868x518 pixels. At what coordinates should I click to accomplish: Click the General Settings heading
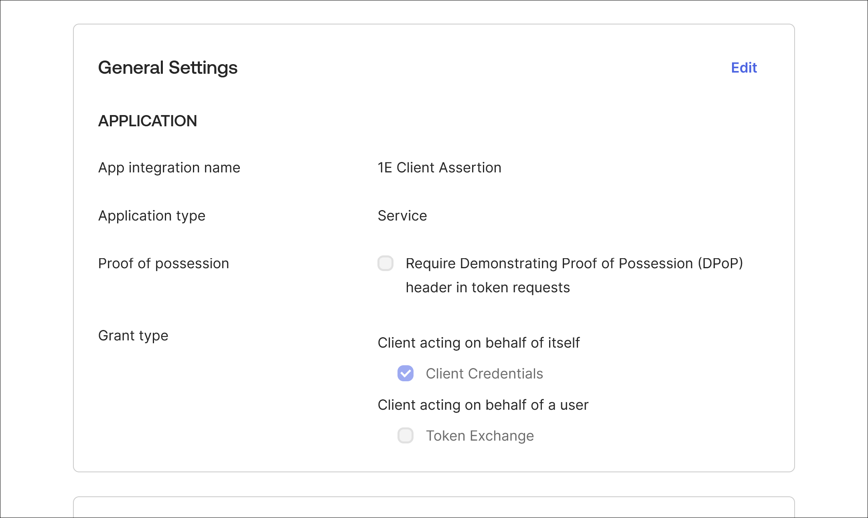[x=168, y=68]
